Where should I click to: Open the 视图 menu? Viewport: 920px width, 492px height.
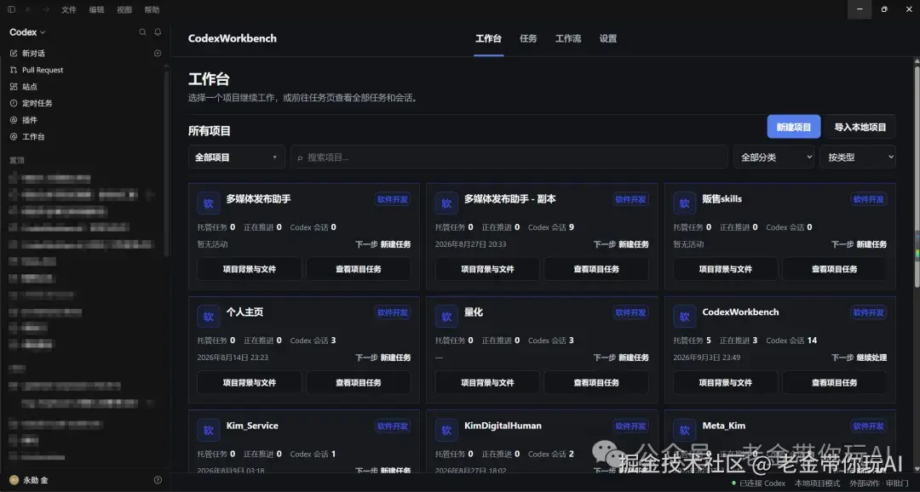124,9
